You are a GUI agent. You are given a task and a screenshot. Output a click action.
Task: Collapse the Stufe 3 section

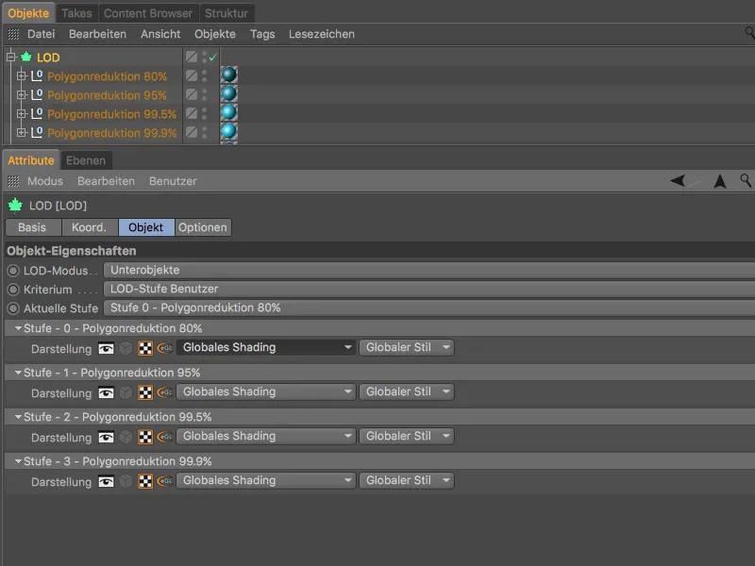pyautogui.click(x=18, y=461)
